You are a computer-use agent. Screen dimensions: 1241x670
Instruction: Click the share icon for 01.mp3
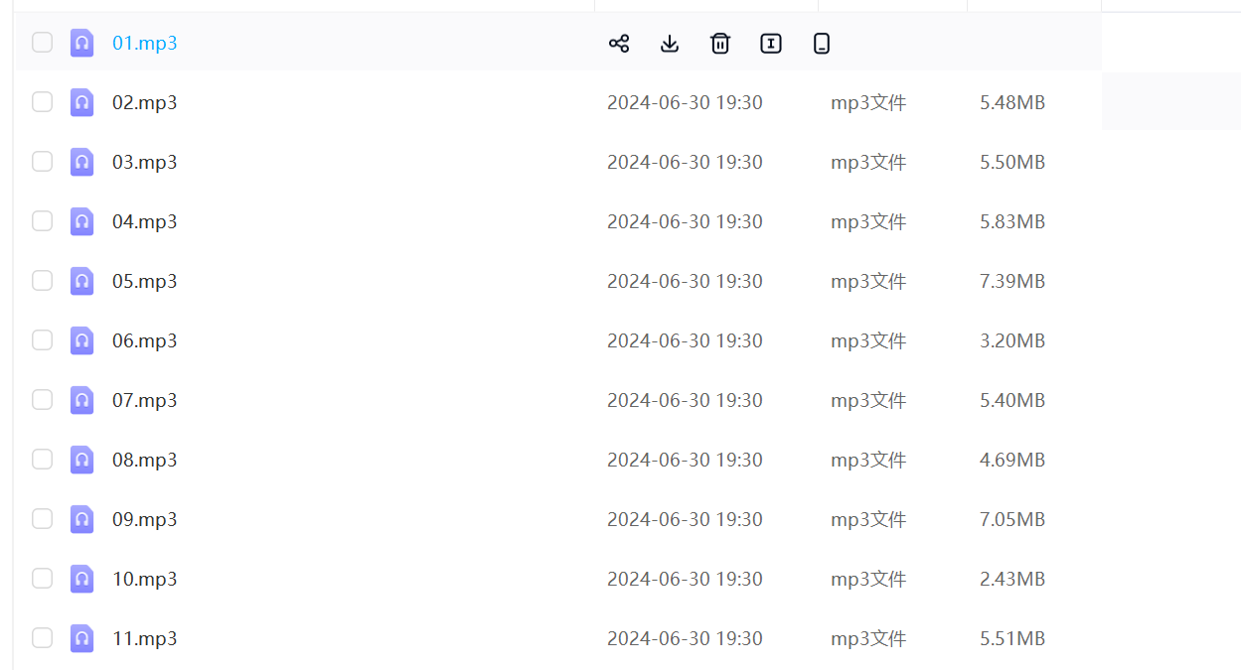619,43
